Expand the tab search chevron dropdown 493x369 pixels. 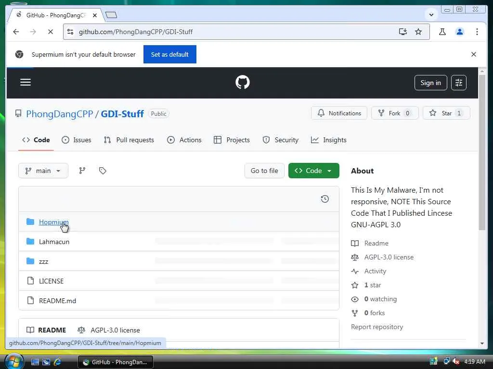431,14
